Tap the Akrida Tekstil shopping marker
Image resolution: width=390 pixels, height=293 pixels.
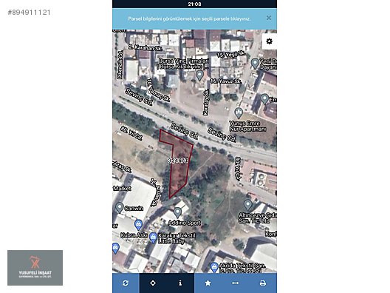(214, 268)
